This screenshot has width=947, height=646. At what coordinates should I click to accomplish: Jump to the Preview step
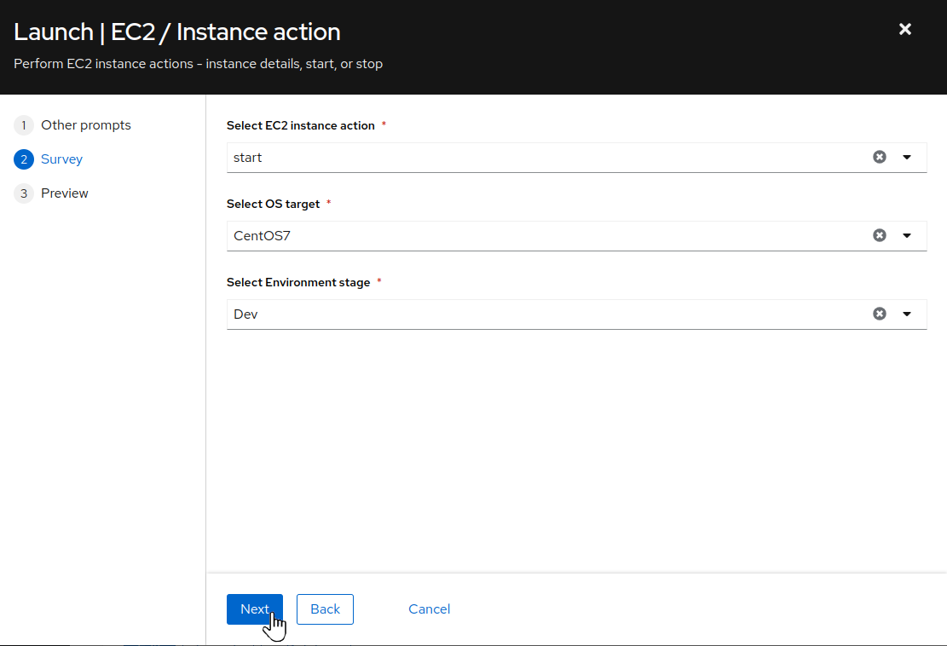click(x=65, y=193)
